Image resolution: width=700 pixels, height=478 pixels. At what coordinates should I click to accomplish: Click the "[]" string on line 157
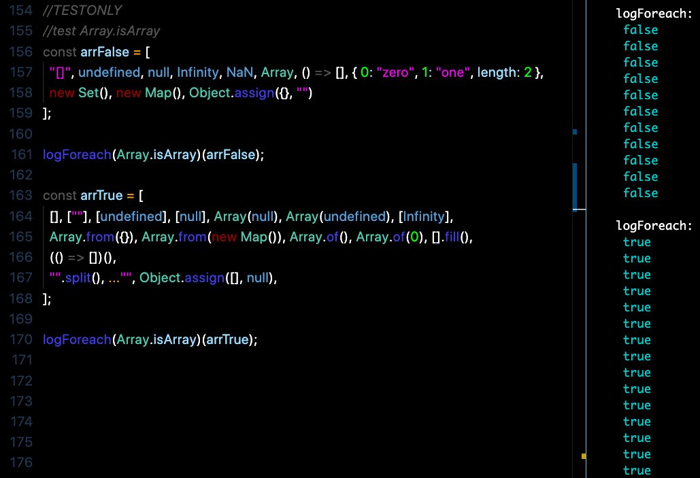pyautogui.click(x=61, y=72)
